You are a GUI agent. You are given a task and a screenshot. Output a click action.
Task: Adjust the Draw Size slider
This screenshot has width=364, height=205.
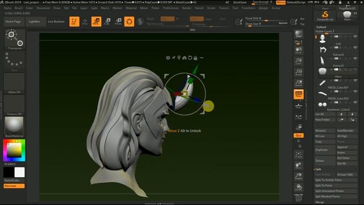pos(266,24)
